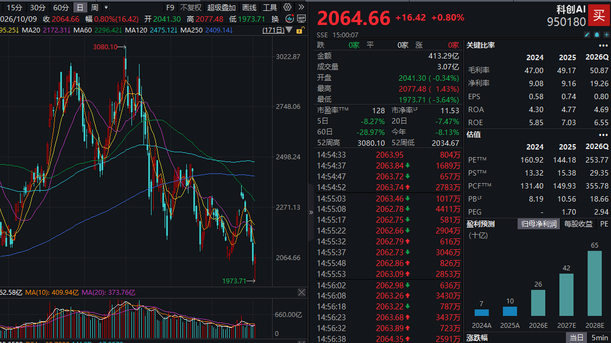
Task: Switch chart to 15分 period
Action: pos(15,8)
